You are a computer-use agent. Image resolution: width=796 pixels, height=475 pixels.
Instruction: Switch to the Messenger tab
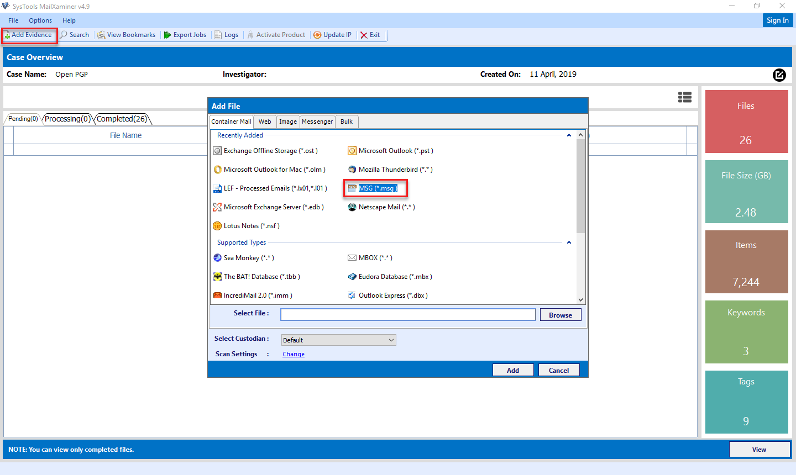[x=317, y=122]
